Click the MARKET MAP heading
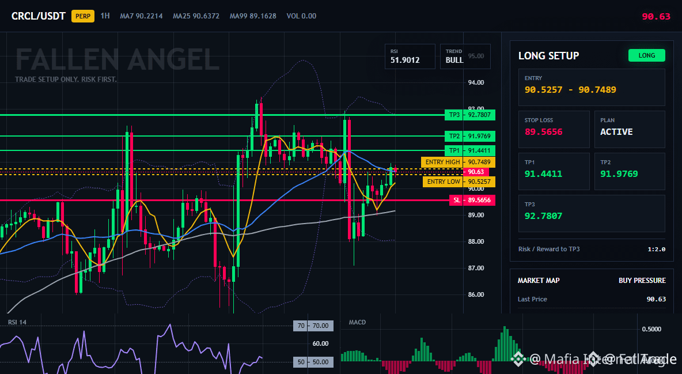The image size is (682, 374). coord(539,281)
